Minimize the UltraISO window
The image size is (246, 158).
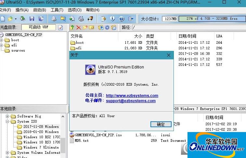210,2
